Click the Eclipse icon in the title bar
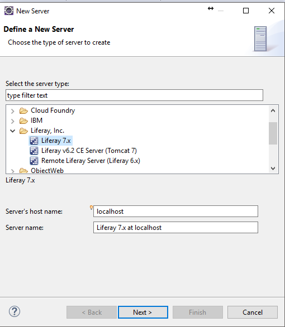 pyautogui.click(x=9, y=11)
